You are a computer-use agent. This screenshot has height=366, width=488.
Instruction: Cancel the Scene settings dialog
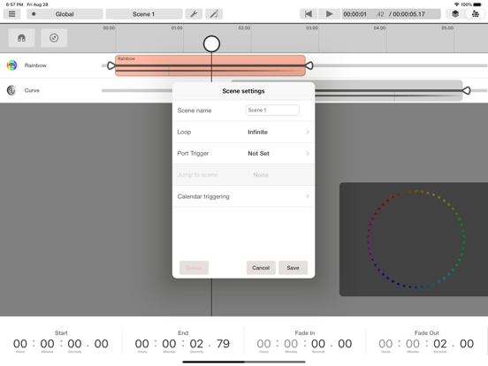point(261,268)
